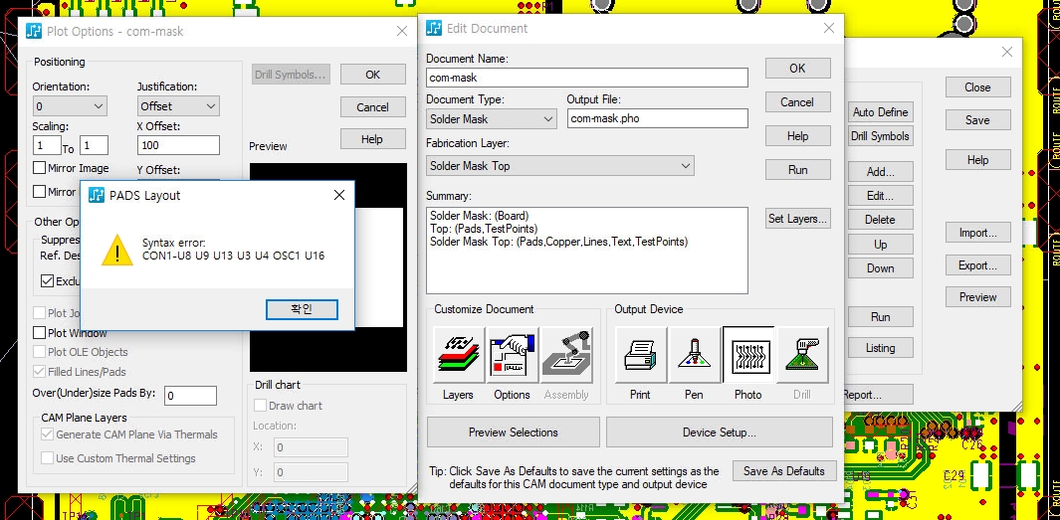This screenshot has height=520, width=1060.
Task: Expand the Document Type dropdown
Action: point(491,119)
